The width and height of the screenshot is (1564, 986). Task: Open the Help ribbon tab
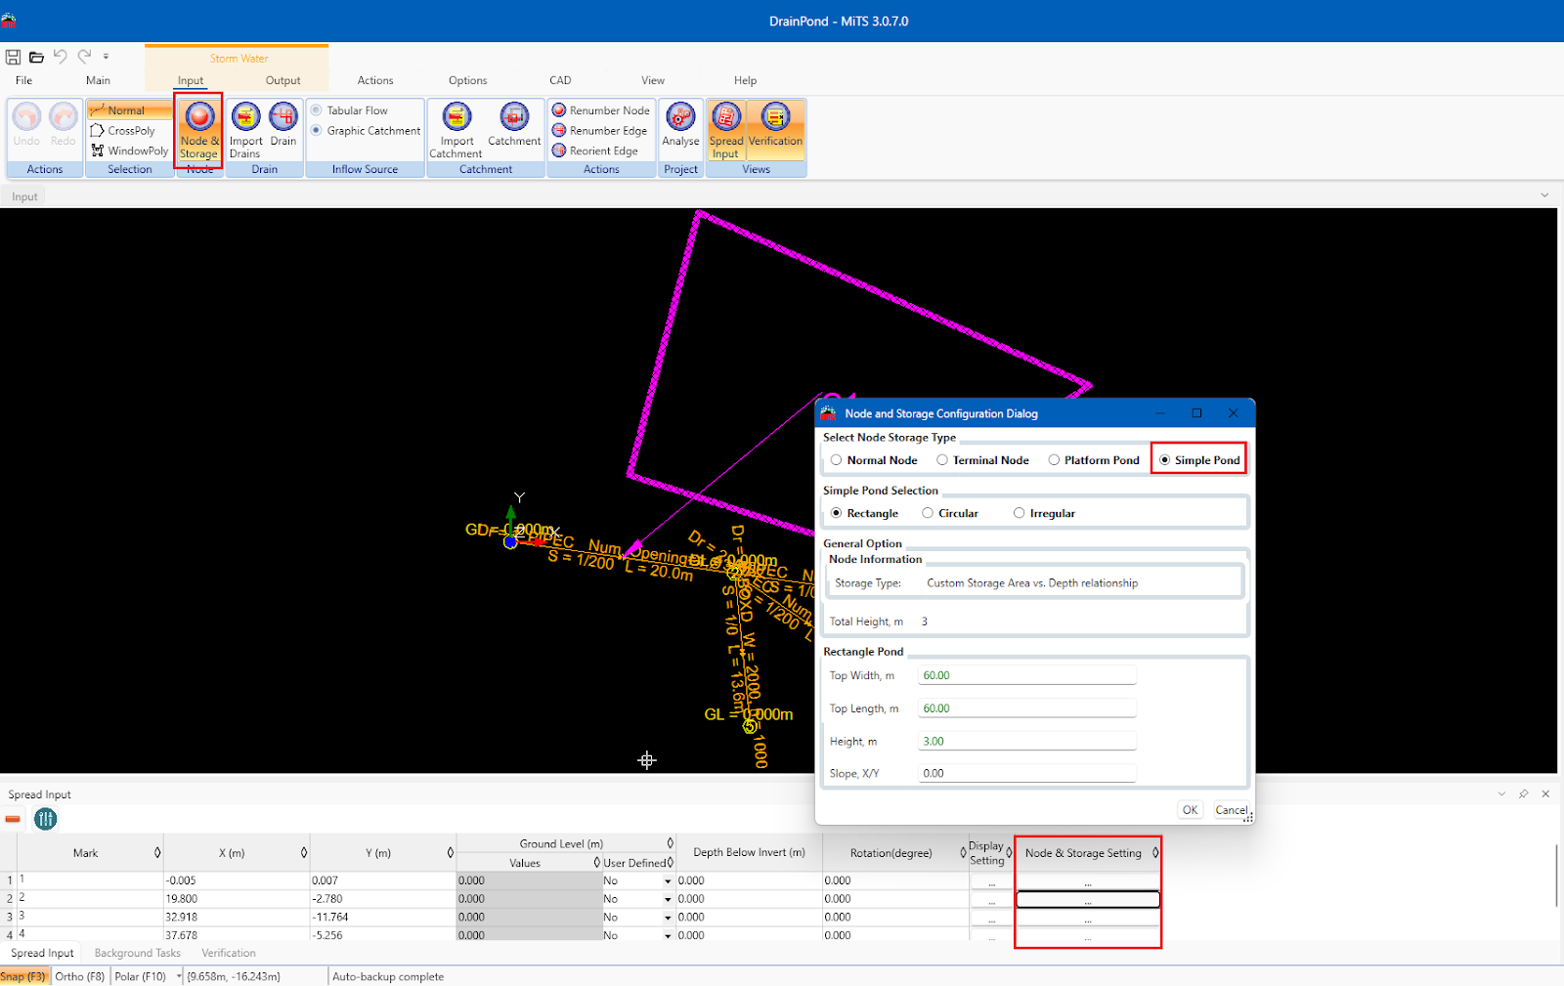745,80
